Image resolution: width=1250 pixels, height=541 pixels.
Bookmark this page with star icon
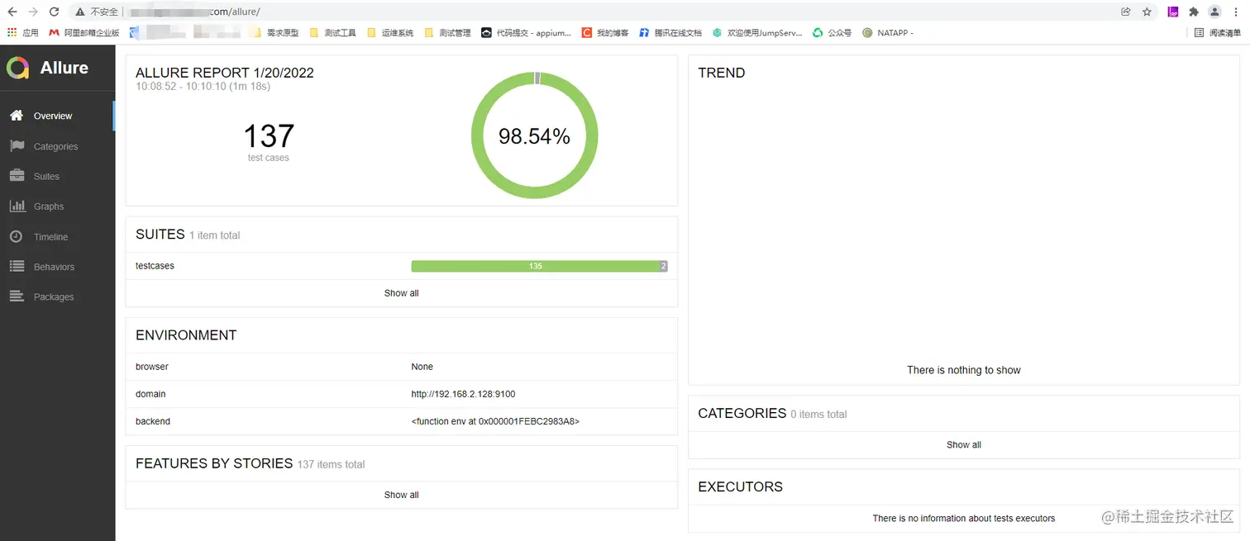coord(1147,12)
